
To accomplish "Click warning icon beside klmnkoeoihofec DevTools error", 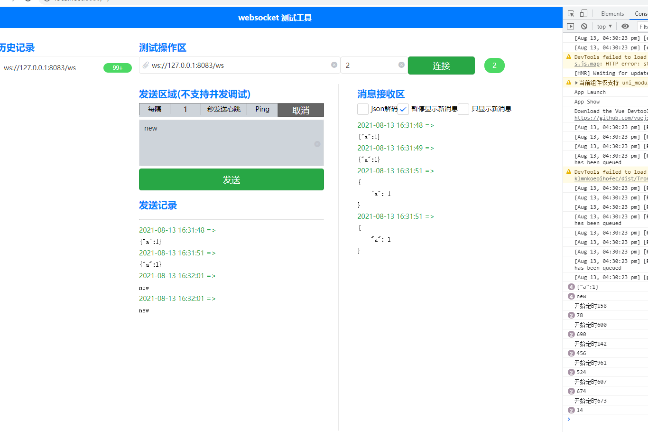I will (569, 172).
